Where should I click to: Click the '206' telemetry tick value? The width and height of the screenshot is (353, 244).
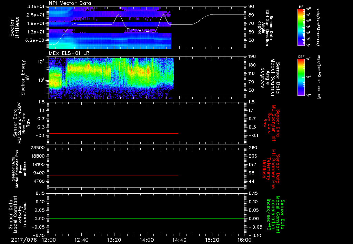[x=253, y=156]
